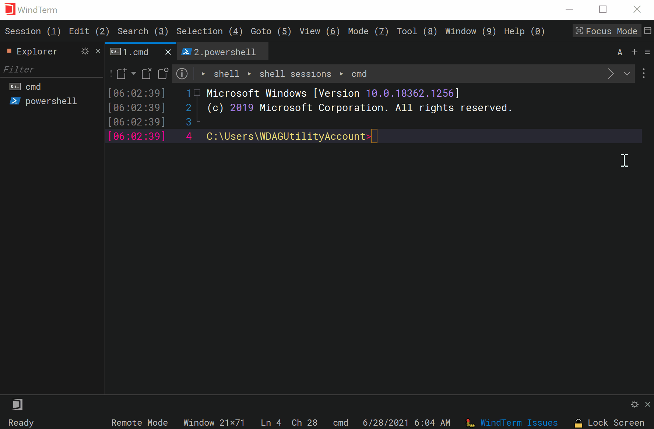The height and width of the screenshot is (429, 654).
Task: Click the Lock Screen button
Action: tap(609, 423)
